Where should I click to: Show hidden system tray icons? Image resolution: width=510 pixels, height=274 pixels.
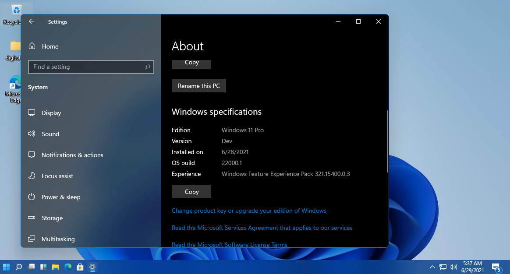tap(432, 267)
